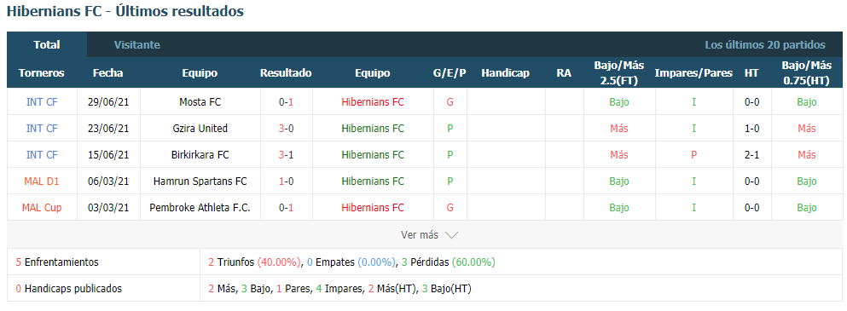847x311 pixels.
Task: Open Pembroke Athleta F.C. team page
Action: [200, 208]
